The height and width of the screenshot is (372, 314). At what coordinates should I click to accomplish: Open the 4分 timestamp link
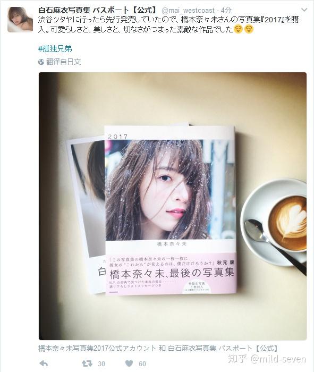226,11
